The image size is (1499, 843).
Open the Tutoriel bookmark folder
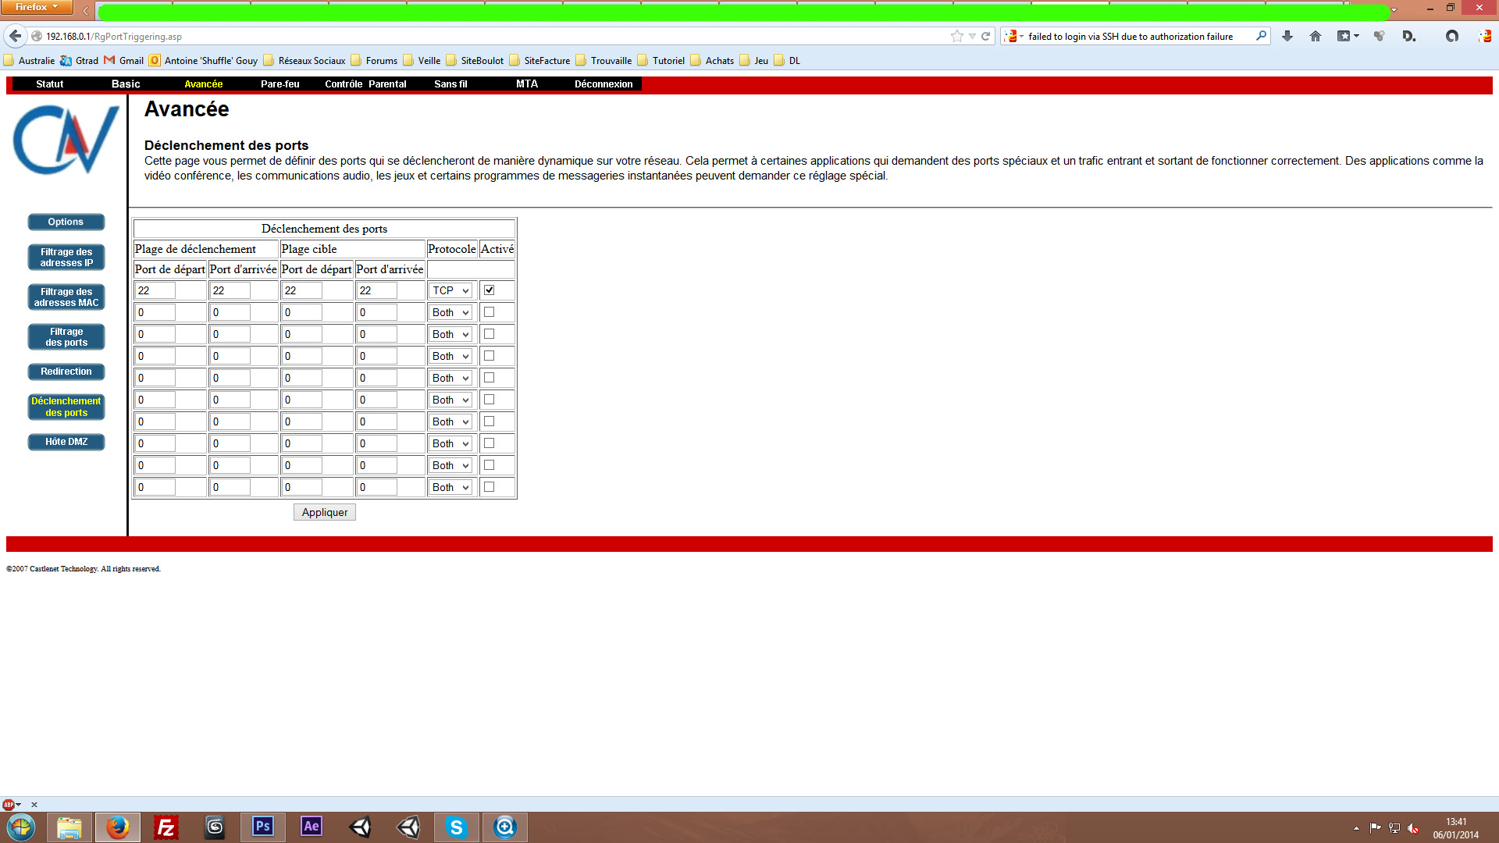tap(660, 60)
